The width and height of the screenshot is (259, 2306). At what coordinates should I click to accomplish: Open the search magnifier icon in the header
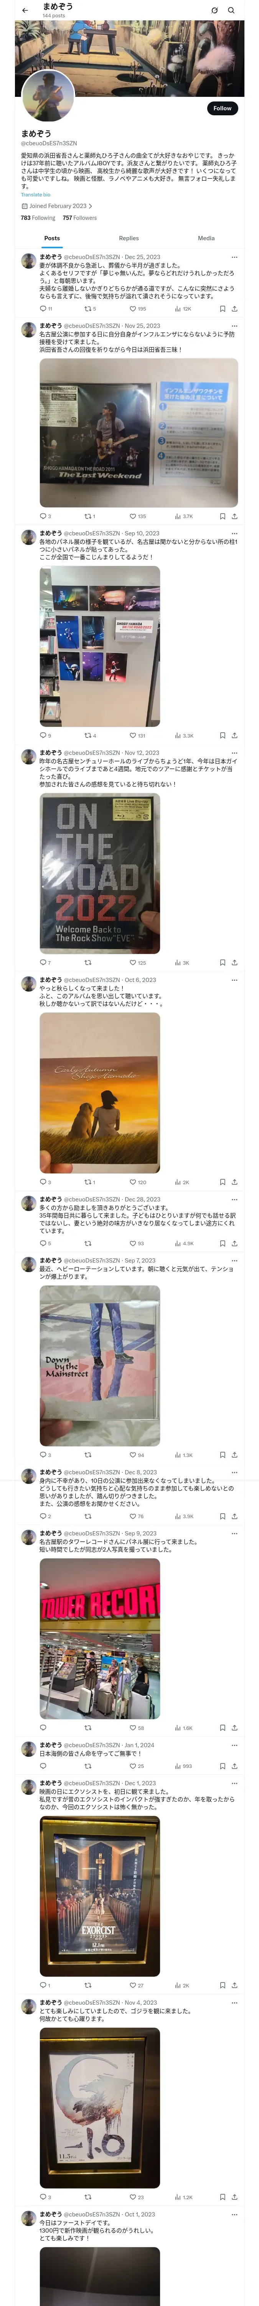pos(231,11)
